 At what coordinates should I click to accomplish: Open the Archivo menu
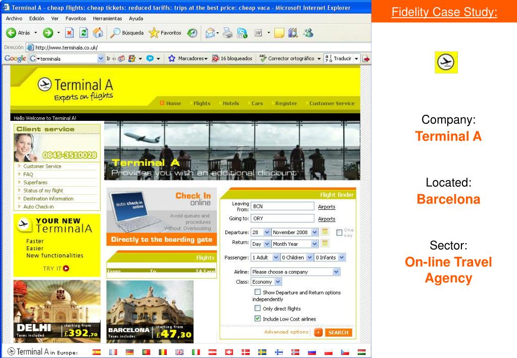tap(14, 19)
